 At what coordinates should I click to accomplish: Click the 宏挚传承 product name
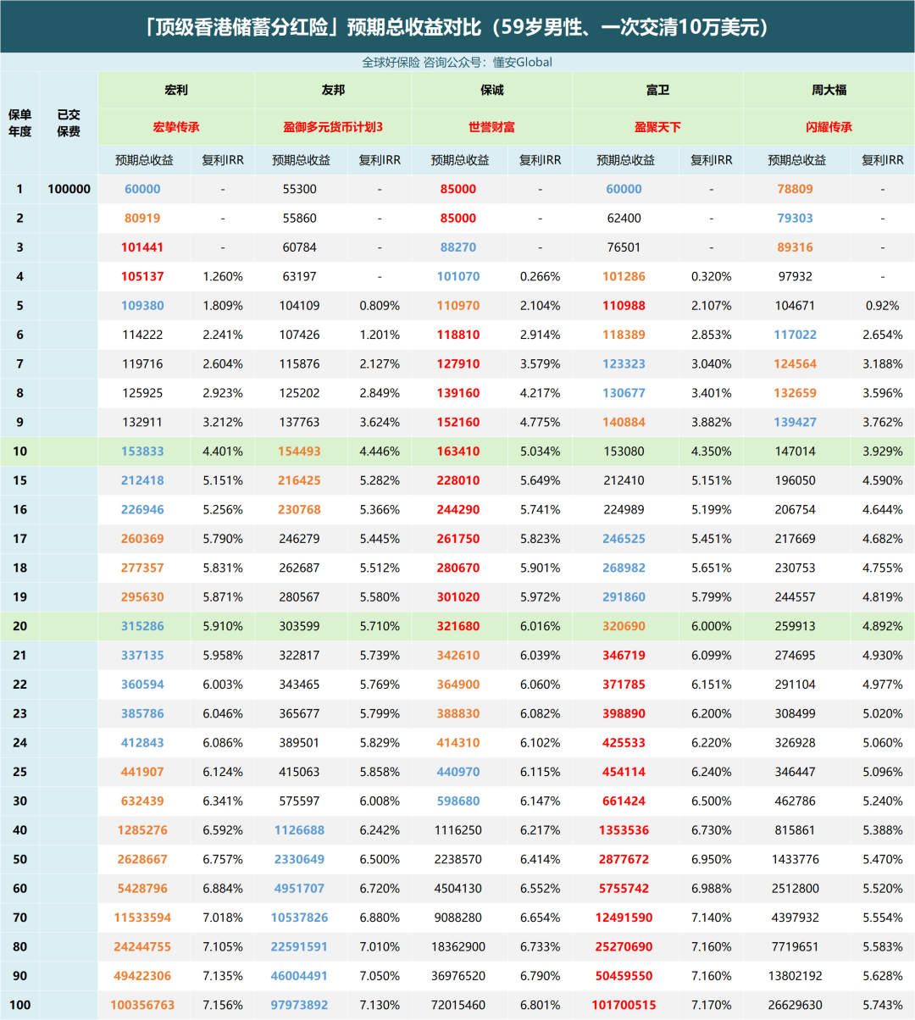176,127
